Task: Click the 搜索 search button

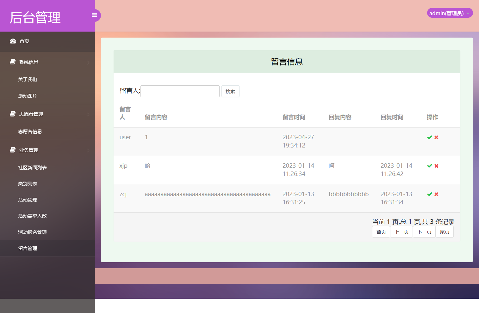Action: [x=230, y=91]
